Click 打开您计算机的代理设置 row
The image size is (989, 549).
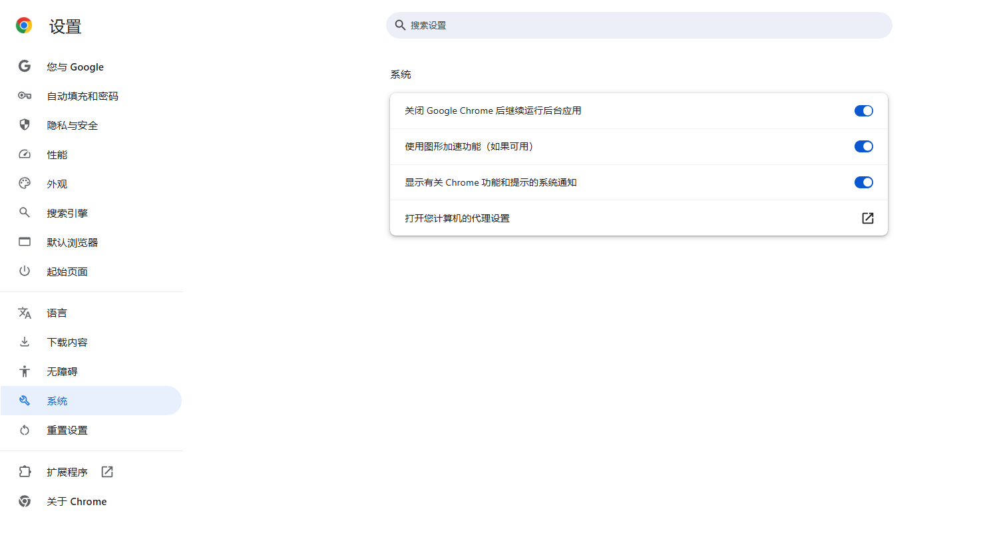click(x=639, y=218)
